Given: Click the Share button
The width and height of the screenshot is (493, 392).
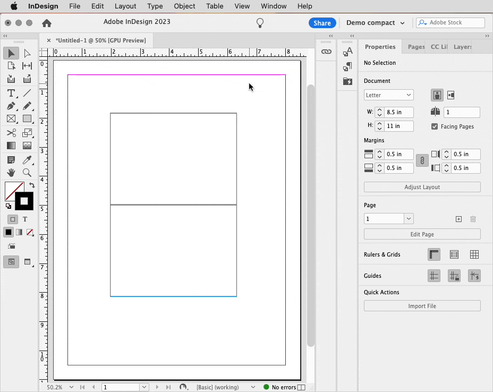Looking at the screenshot, I should click(322, 23).
